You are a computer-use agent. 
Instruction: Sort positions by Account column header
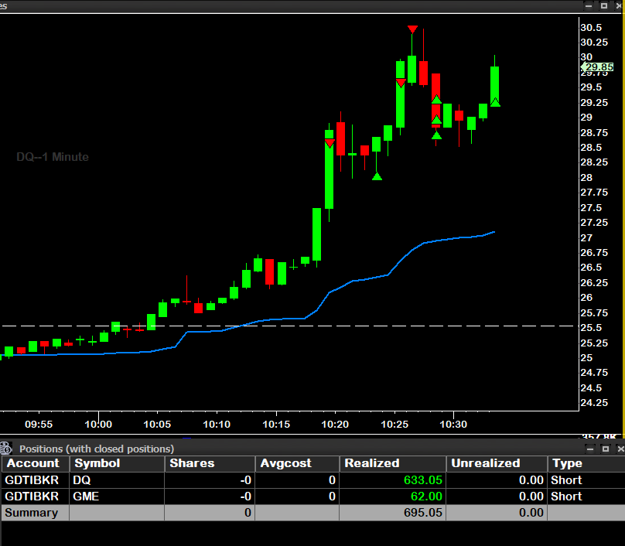[x=35, y=463]
